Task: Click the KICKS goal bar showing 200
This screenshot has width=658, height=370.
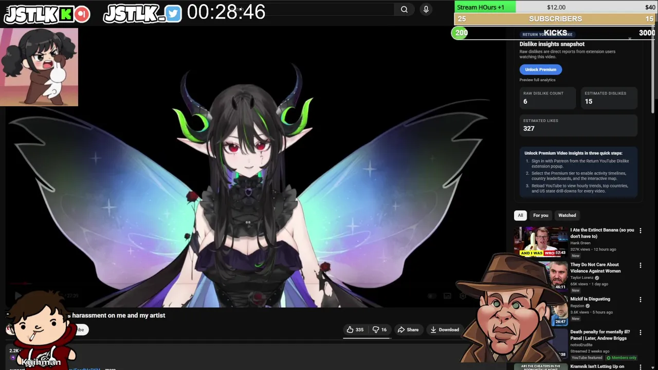Action: coord(555,33)
